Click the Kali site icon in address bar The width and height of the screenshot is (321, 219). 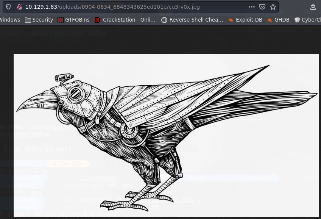(19, 6)
